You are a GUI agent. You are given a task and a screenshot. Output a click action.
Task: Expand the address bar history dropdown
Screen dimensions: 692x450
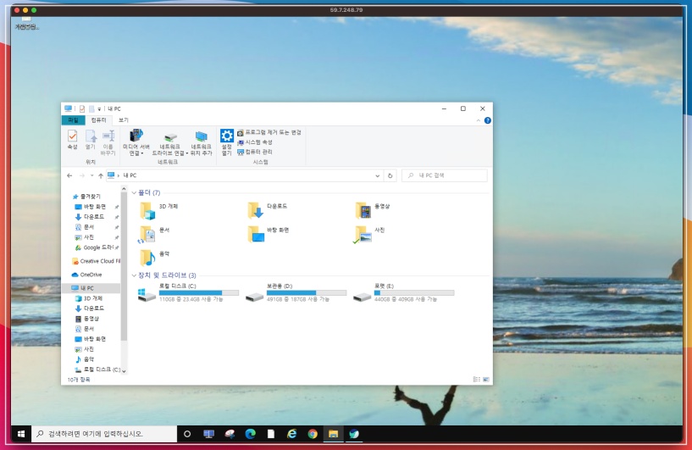[377, 175]
